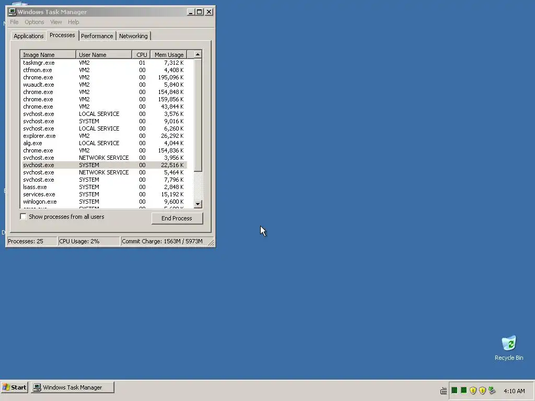Select the explorer.exe process row
This screenshot has height=401, width=535.
coord(104,136)
